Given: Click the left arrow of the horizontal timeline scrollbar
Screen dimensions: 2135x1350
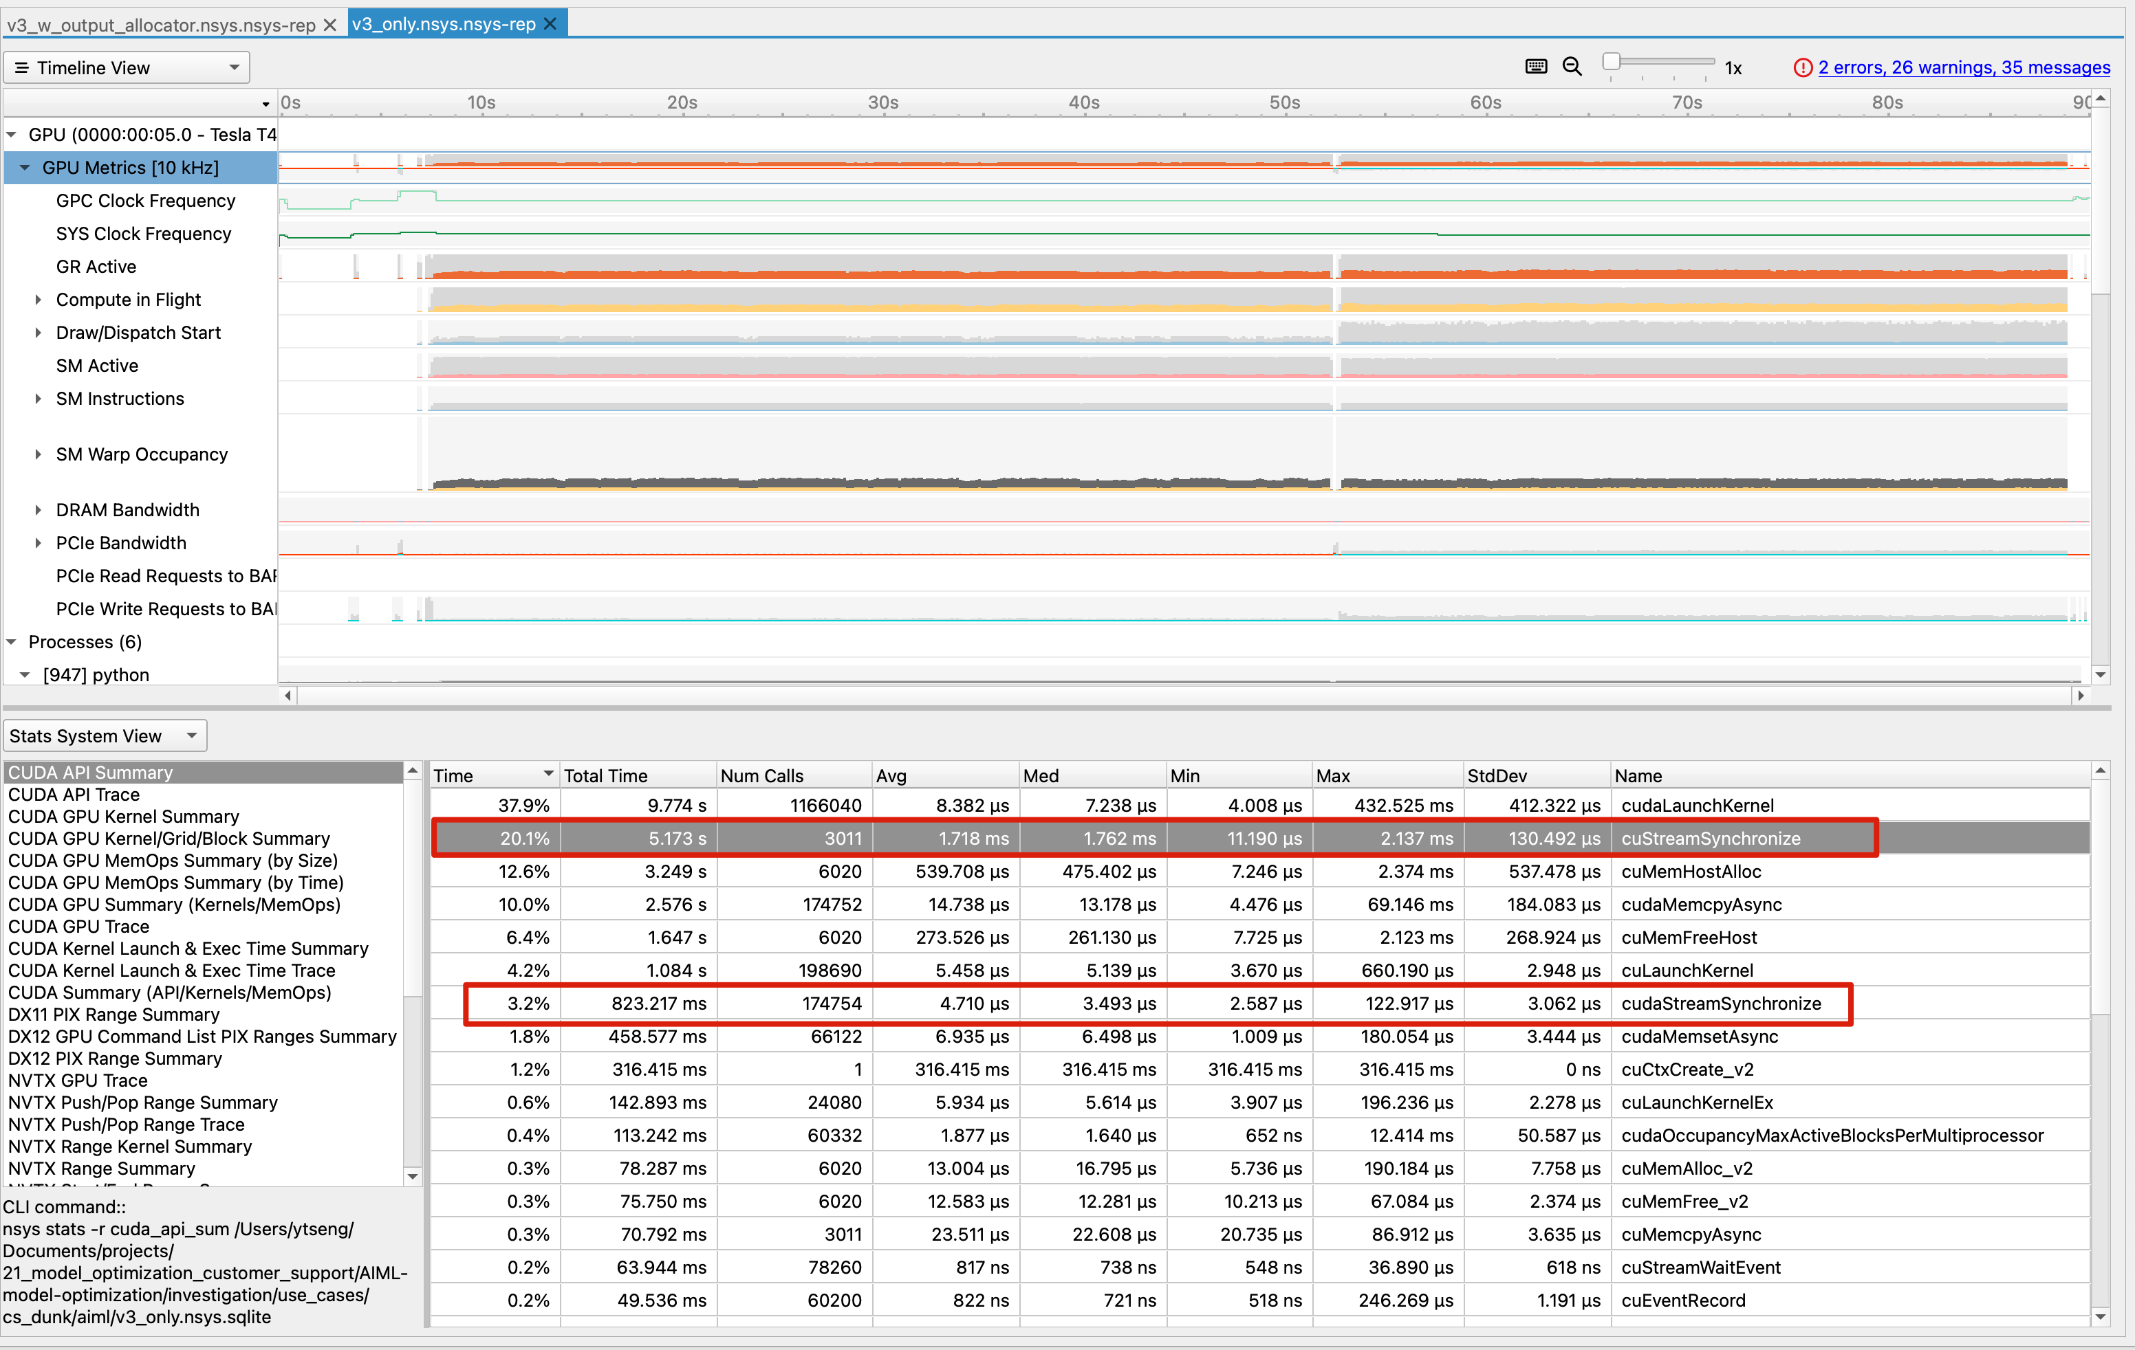Looking at the screenshot, I should (x=288, y=696).
